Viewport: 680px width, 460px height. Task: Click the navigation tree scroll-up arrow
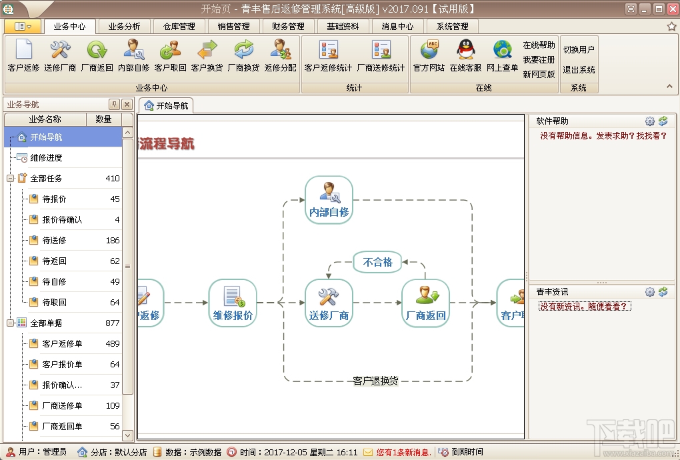[x=127, y=132]
